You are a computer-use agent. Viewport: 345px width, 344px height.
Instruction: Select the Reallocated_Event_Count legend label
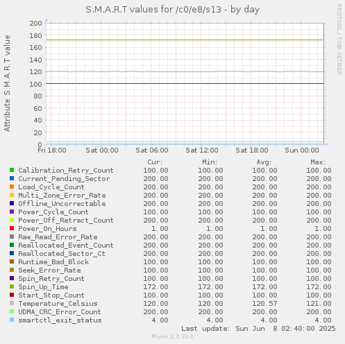coord(66,246)
